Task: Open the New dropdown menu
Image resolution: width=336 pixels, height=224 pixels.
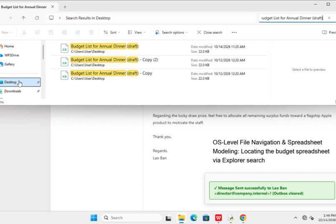Action: [x=6, y=33]
